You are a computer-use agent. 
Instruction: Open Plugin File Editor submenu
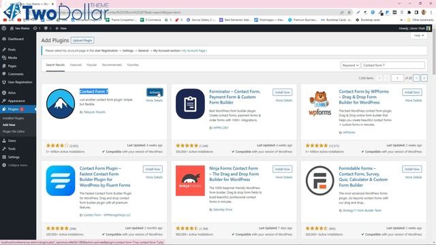pyautogui.click(x=14, y=131)
